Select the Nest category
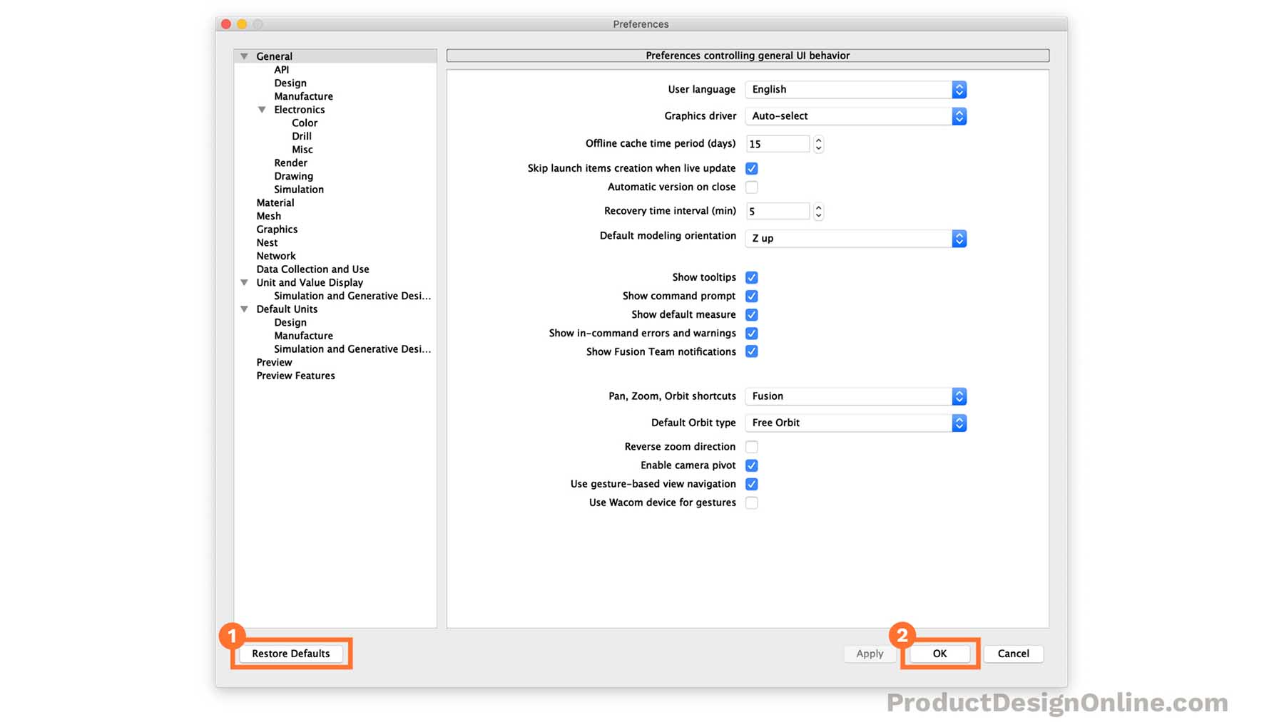The height and width of the screenshot is (722, 1284). pos(267,243)
